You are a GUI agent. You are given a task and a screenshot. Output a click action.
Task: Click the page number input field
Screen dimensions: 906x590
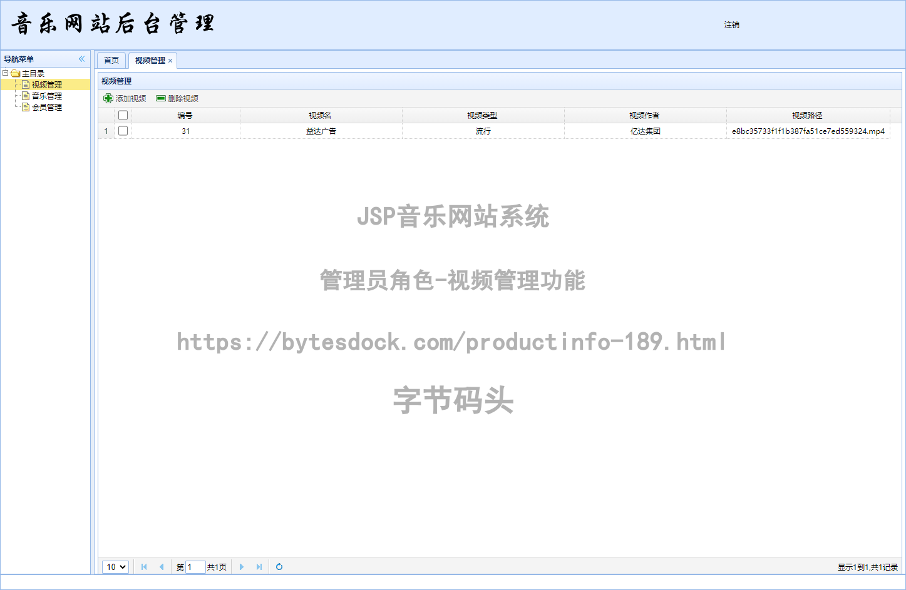point(195,567)
